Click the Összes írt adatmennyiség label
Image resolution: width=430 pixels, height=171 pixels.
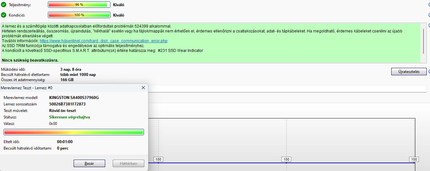point(23,80)
